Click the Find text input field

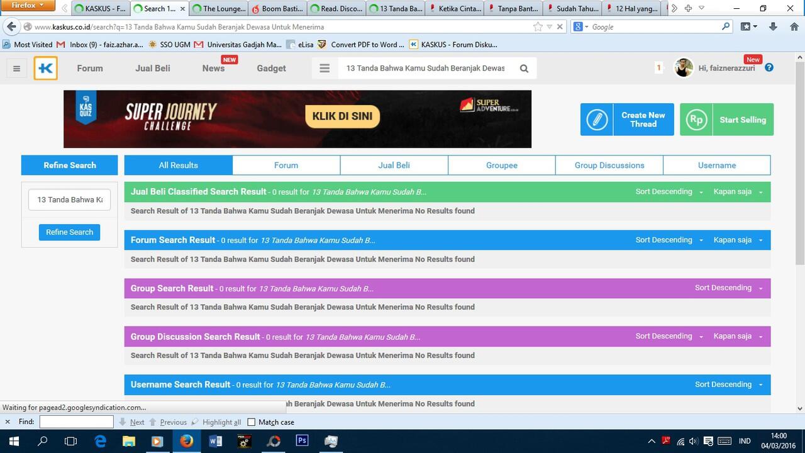(x=76, y=422)
